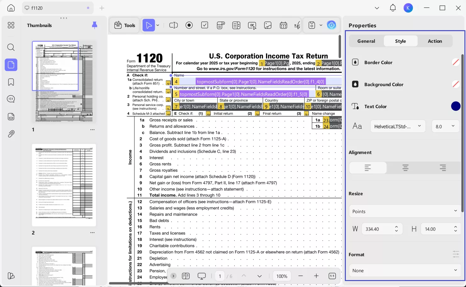This screenshot has height=287, width=466.
Task: Select the Date Field form tool
Action: tap(284, 25)
